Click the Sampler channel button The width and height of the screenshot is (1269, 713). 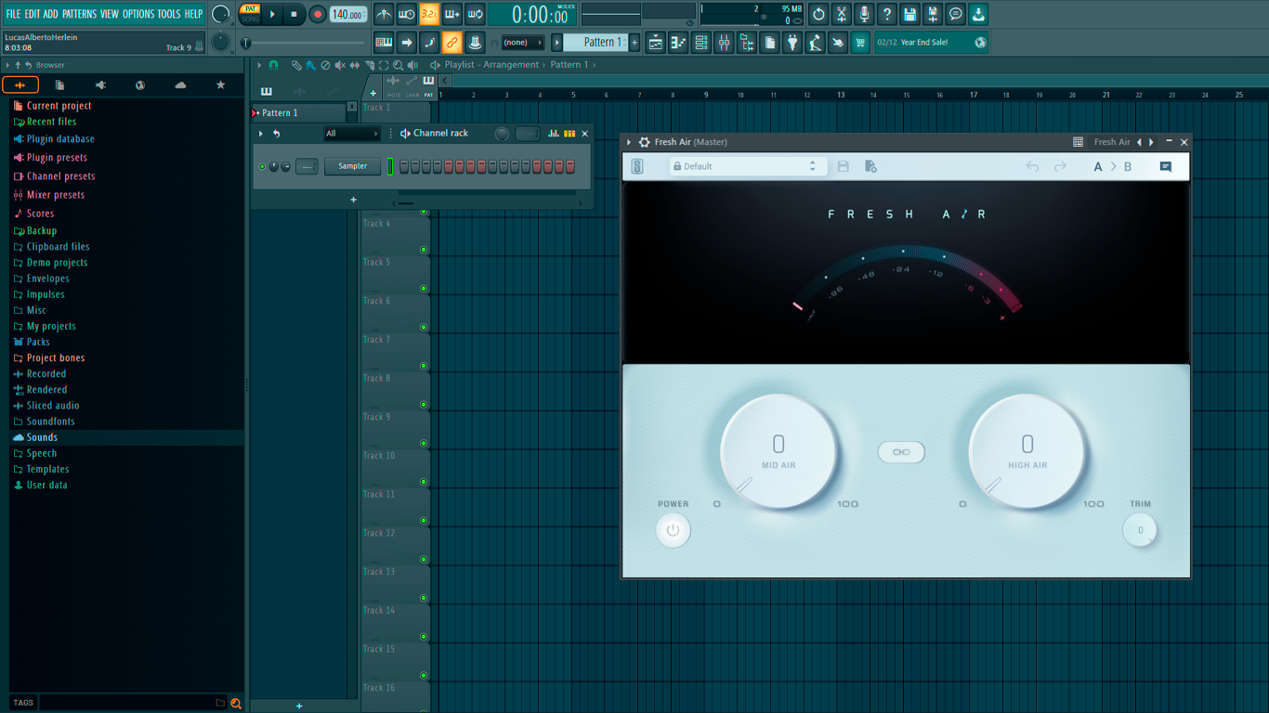tap(352, 166)
